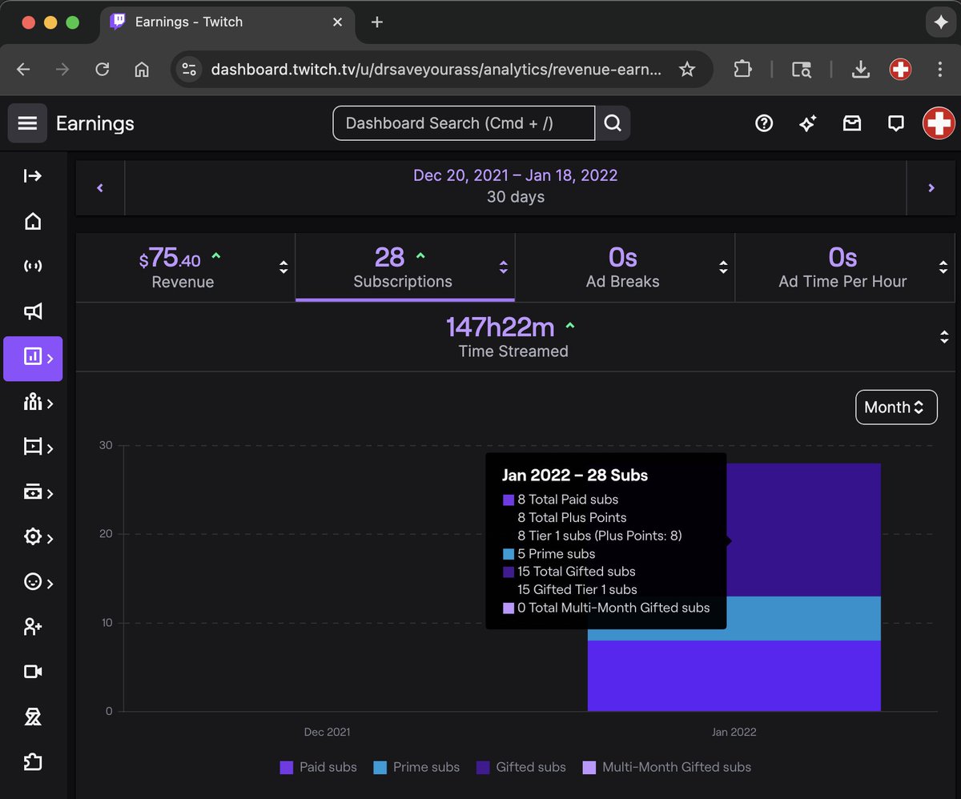
Task: Switch to the Earnings - Twitch browser tab
Action: (227, 22)
